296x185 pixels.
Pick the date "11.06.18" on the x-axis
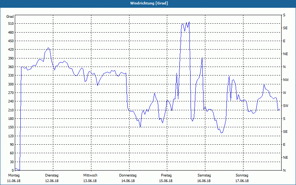[x=14, y=181]
